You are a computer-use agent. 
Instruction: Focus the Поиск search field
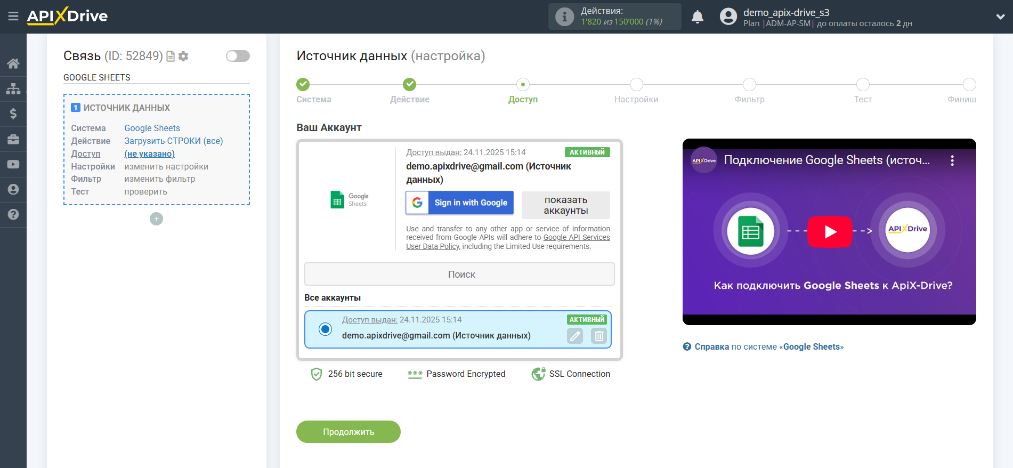pos(459,274)
